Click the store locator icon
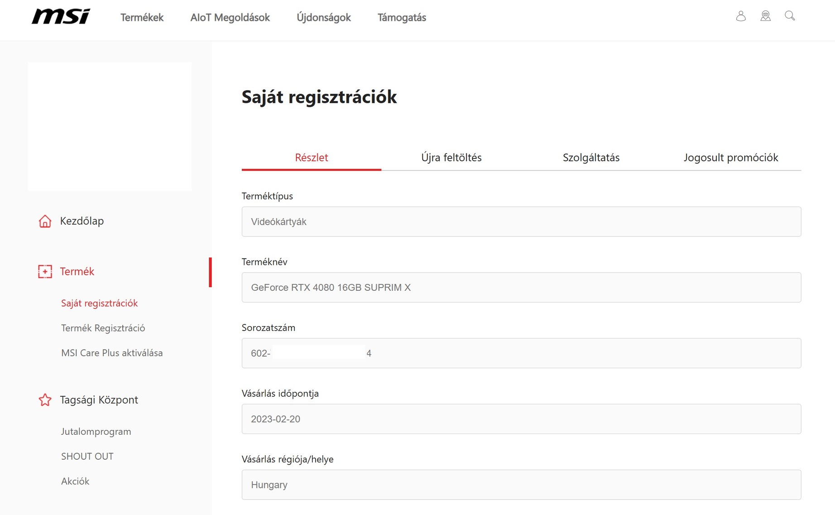 coord(765,16)
